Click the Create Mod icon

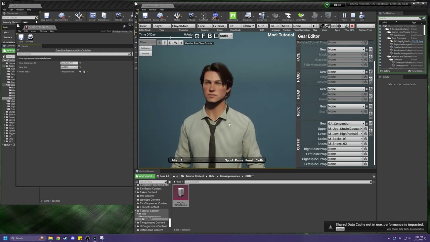point(301,16)
